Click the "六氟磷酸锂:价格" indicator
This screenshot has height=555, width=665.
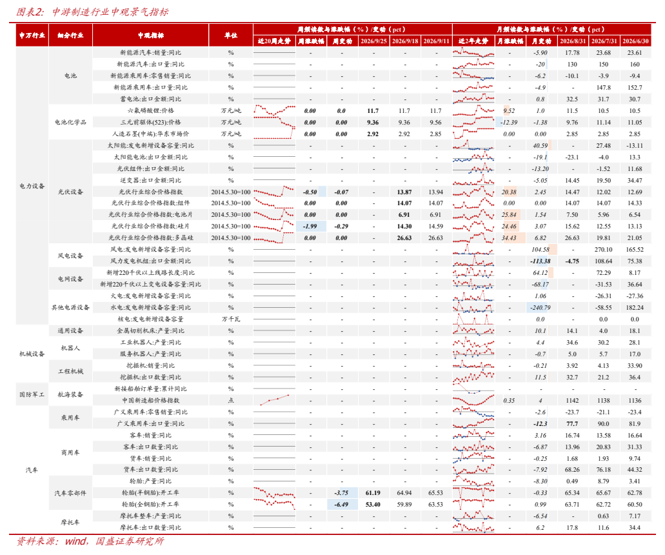150,111
